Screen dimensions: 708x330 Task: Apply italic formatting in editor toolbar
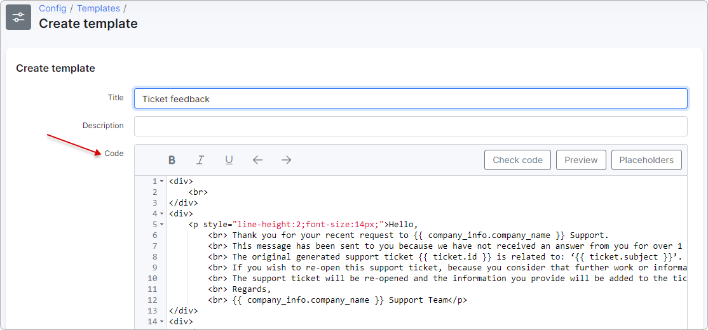200,160
